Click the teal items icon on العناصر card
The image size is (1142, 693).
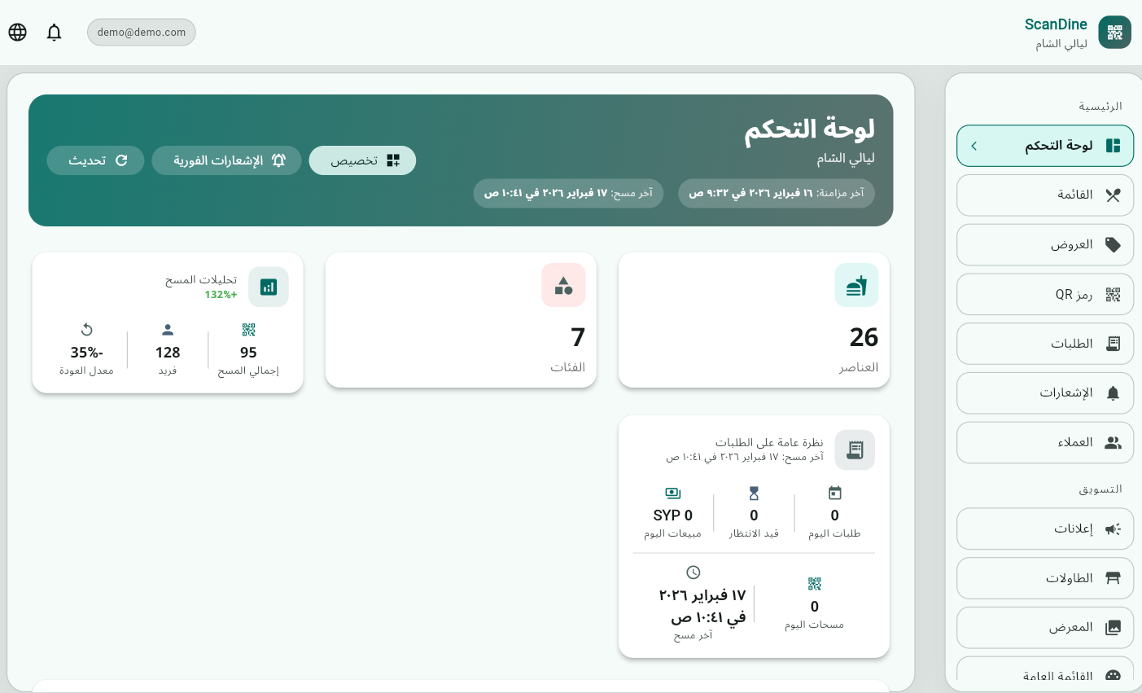tap(856, 285)
